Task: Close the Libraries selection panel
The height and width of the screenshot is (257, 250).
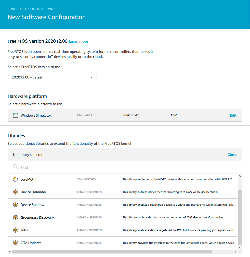Action: coord(232,155)
